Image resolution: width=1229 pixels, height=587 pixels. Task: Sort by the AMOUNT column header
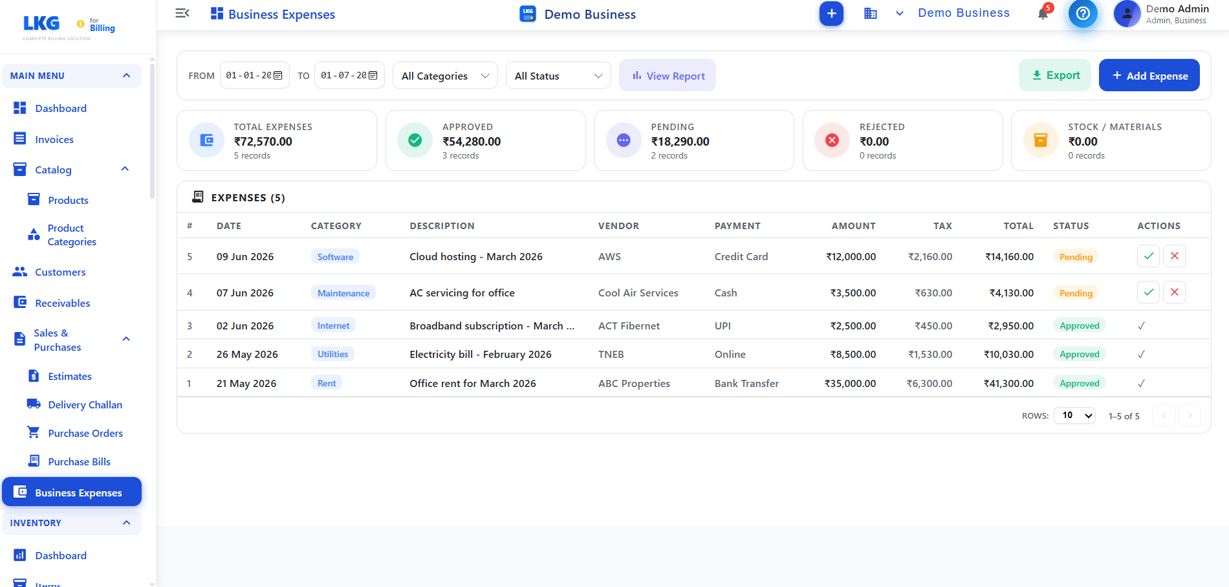(x=853, y=226)
